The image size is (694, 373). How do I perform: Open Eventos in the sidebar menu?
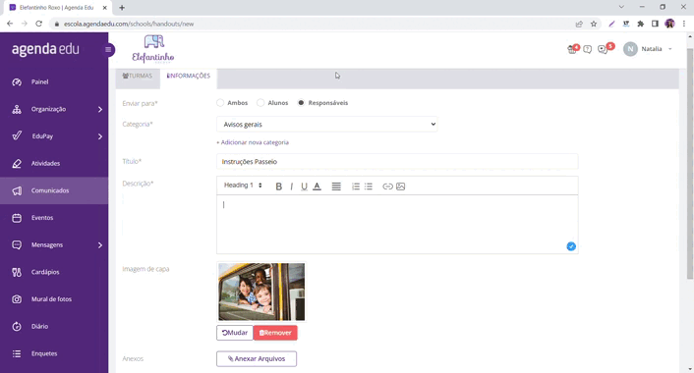pyautogui.click(x=54, y=218)
